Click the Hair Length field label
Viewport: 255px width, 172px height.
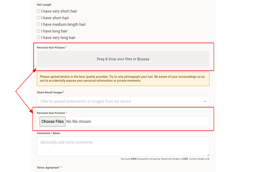point(44,5)
